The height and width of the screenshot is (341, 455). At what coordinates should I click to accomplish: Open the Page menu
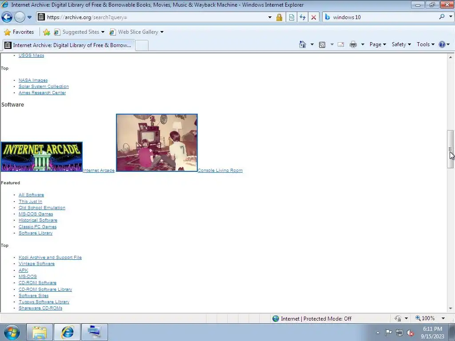378,44
